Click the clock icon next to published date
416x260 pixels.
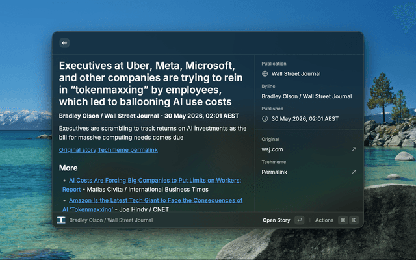[x=265, y=118]
